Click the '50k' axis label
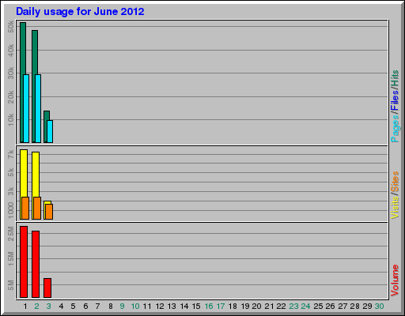Viewport: 405px width, 316px height. coord(11,26)
